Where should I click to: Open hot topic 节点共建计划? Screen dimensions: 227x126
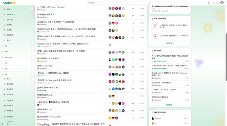pyautogui.click(x=169, y=66)
